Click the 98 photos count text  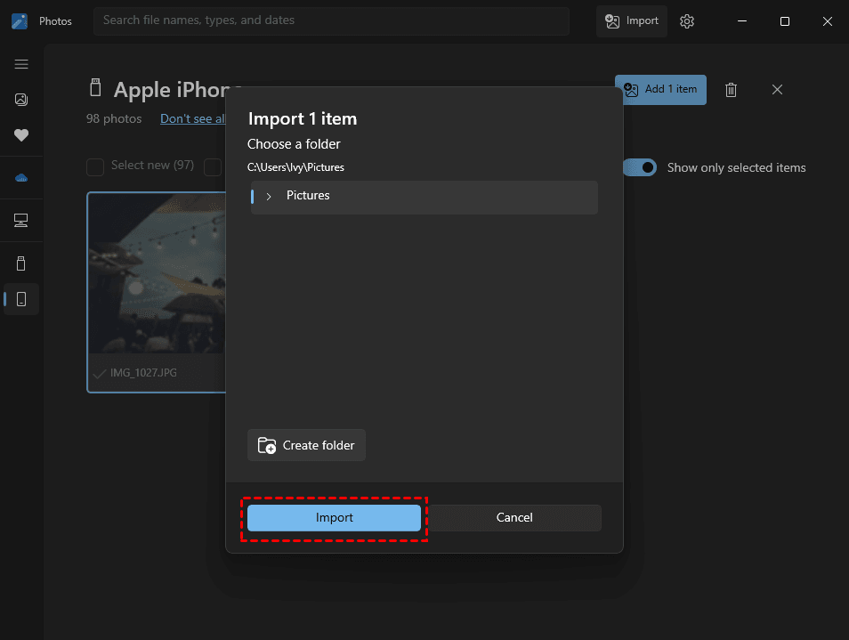(114, 118)
